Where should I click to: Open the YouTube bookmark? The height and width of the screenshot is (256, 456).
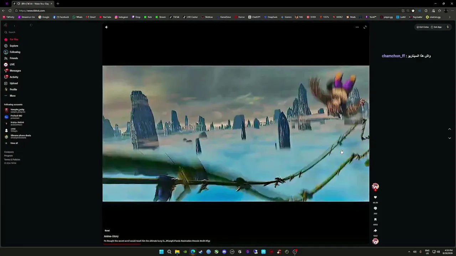click(105, 17)
